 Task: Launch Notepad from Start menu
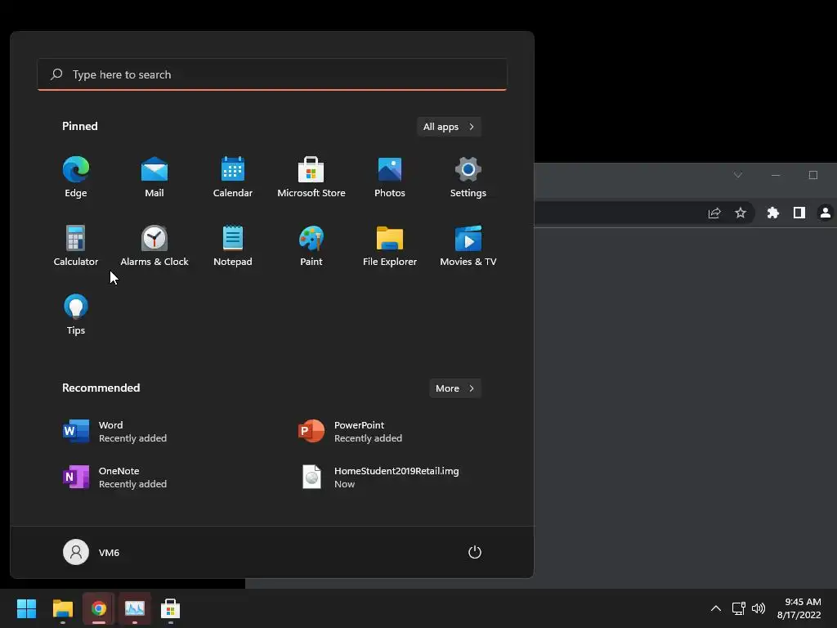[x=233, y=245]
